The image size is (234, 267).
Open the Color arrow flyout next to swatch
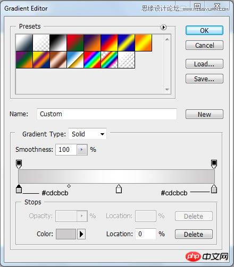pyautogui.click(x=81, y=234)
